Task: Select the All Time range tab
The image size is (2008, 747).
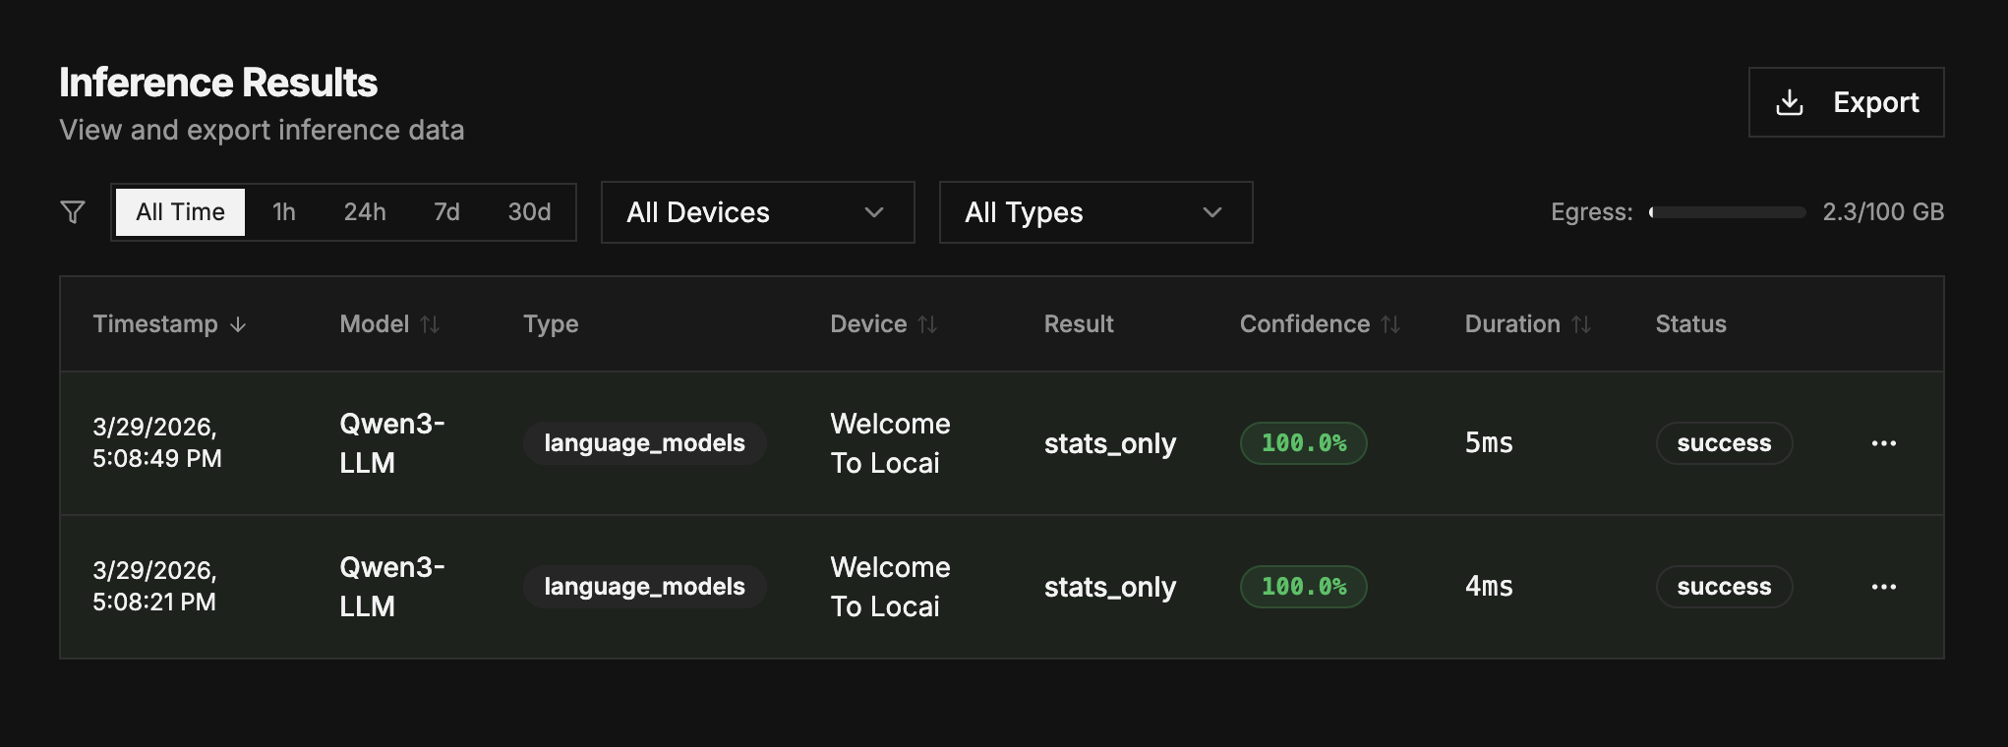Action: (180, 212)
